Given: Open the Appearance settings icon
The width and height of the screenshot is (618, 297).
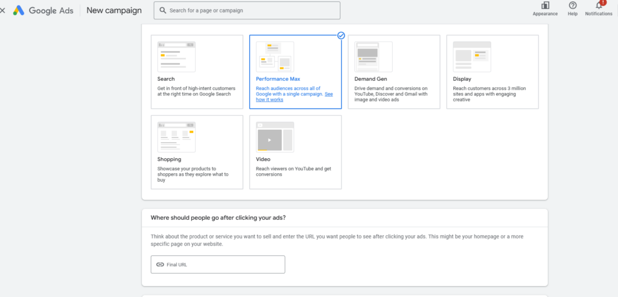Looking at the screenshot, I should click(x=545, y=6).
